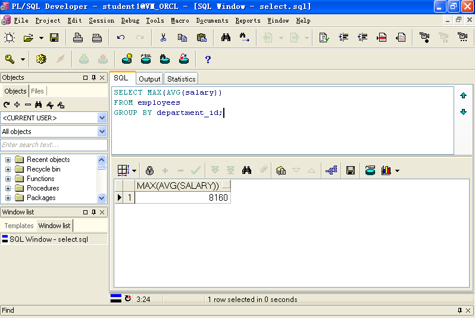Switch to the Statistics tab
This screenshot has height=318, width=475.
point(181,79)
